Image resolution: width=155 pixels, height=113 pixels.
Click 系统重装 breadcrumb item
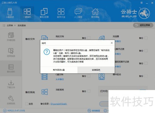coord(22,25)
